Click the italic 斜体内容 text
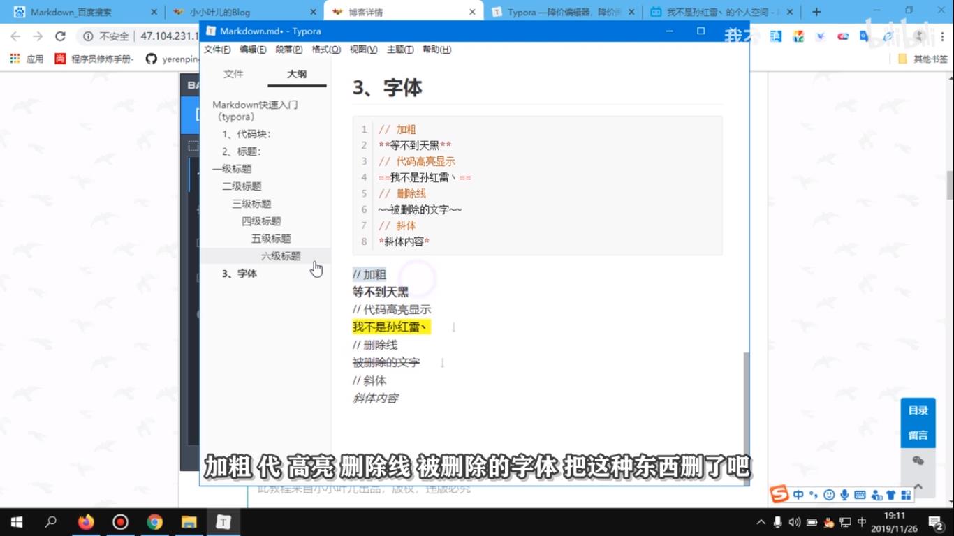 [x=375, y=398]
